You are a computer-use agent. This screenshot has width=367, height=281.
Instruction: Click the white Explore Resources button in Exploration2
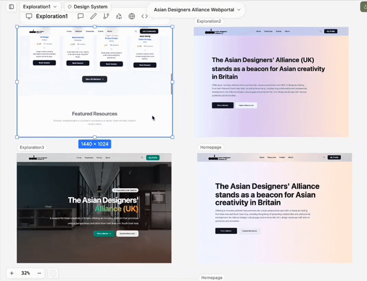click(x=246, y=106)
